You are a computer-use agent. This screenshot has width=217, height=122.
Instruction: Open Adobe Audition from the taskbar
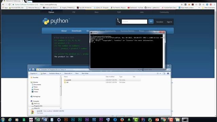[80, 120]
